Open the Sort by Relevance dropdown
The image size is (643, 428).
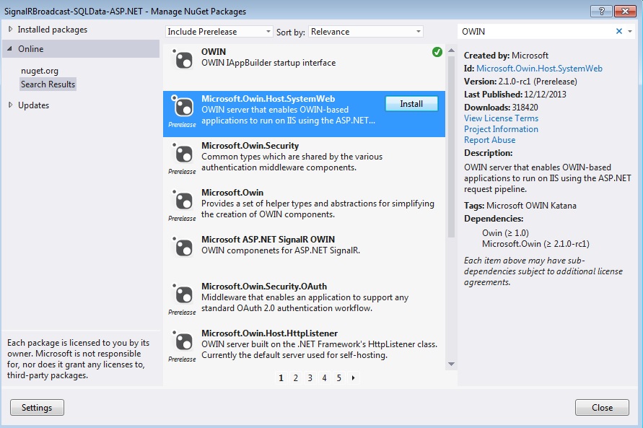[365, 32]
